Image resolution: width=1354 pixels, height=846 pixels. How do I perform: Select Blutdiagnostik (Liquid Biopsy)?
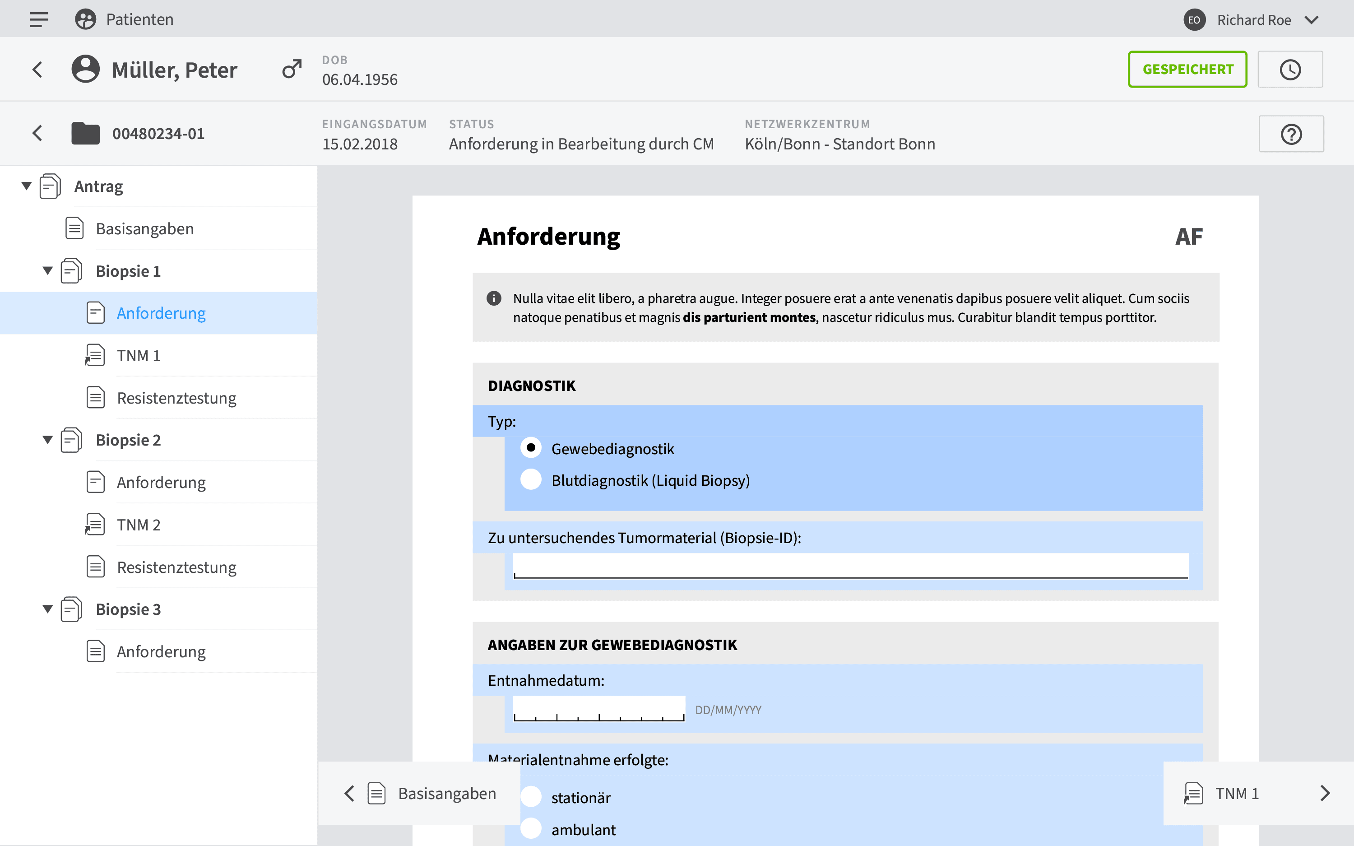coord(531,479)
